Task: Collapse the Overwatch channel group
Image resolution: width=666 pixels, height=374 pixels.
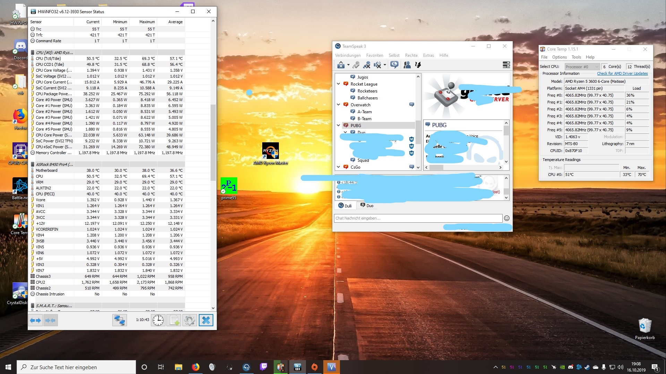Action: coord(339,105)
